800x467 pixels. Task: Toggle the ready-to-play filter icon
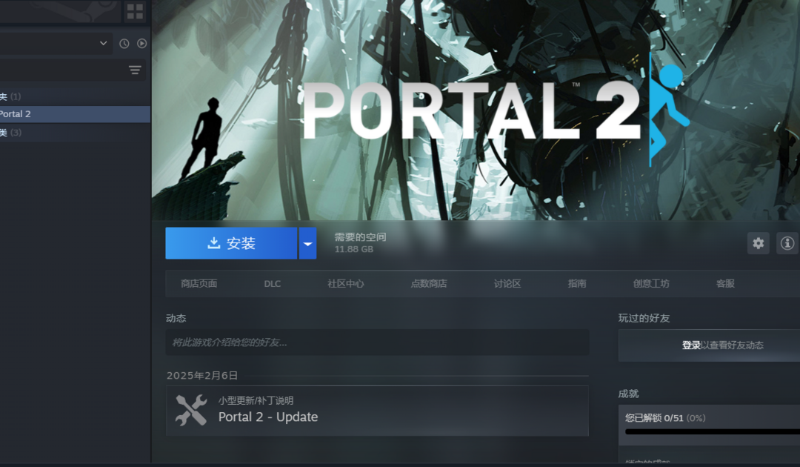(141, 44)
